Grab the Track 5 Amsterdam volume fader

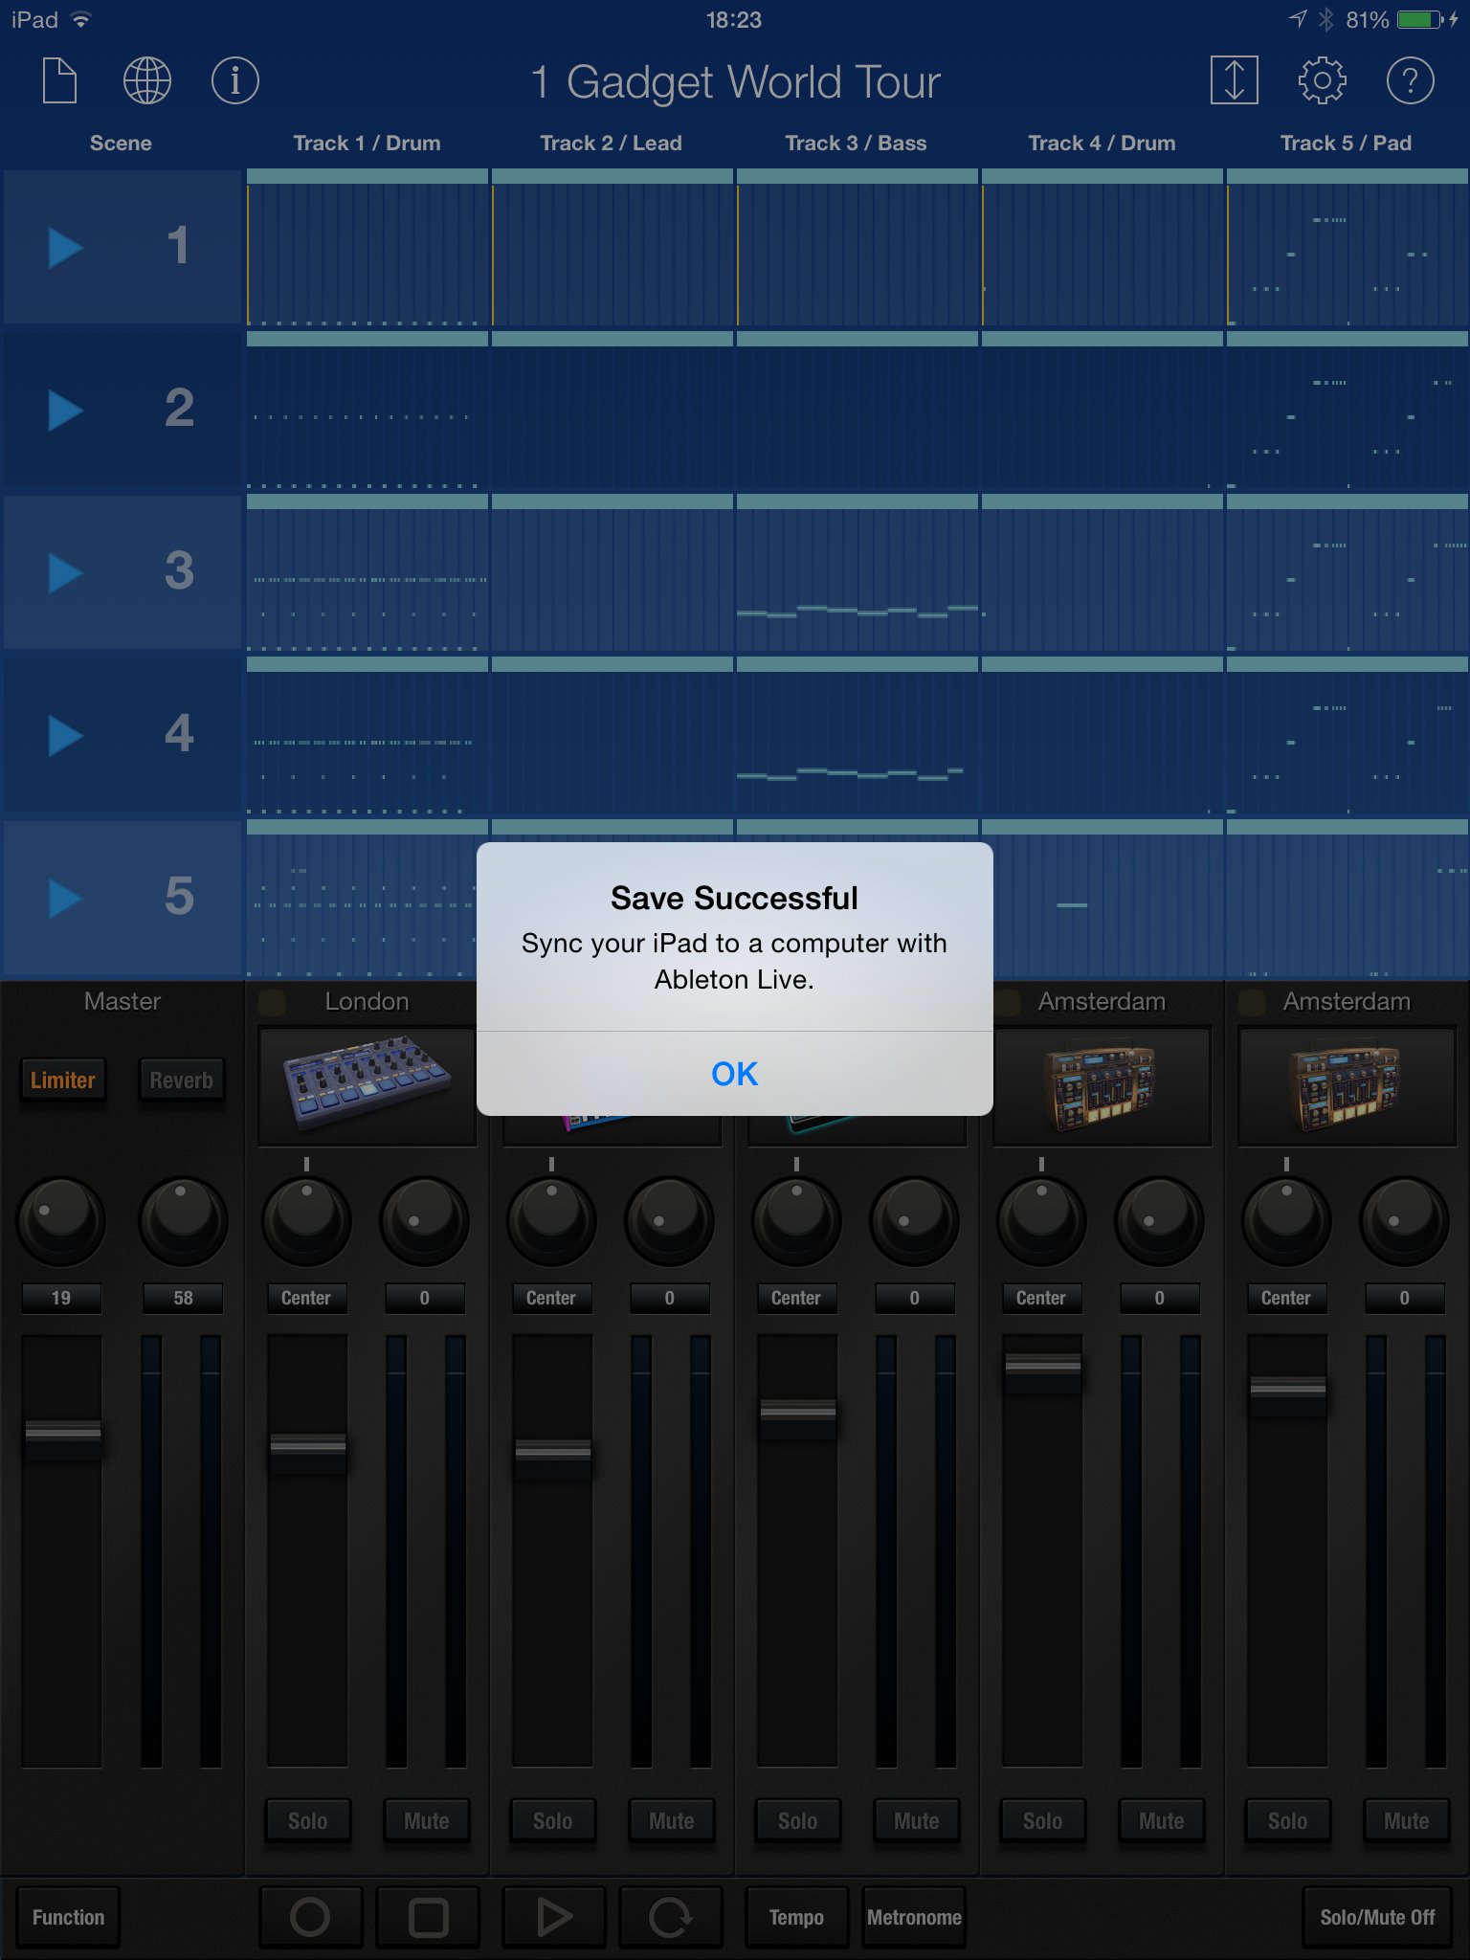(1288, 1394)
